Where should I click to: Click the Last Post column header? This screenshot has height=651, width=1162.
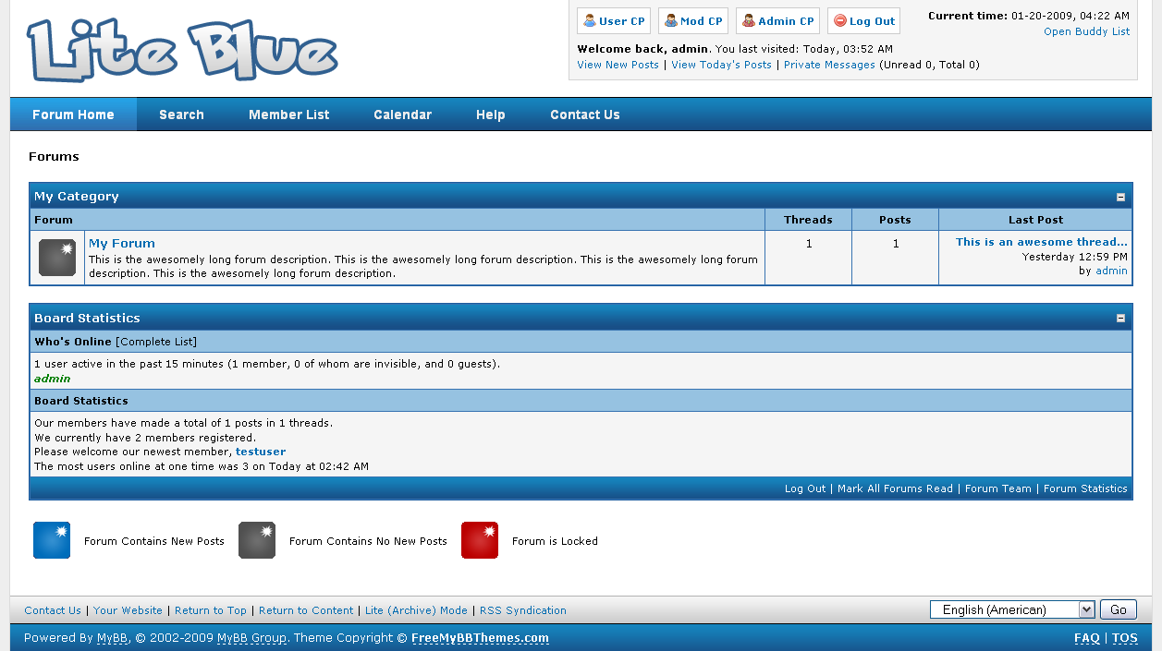tap(1035, 220)
